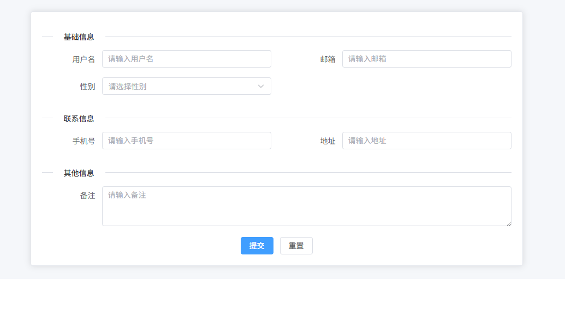
Task: Focus the 请输入备注 remarks textarea
Action: click(x=306, y=206)
